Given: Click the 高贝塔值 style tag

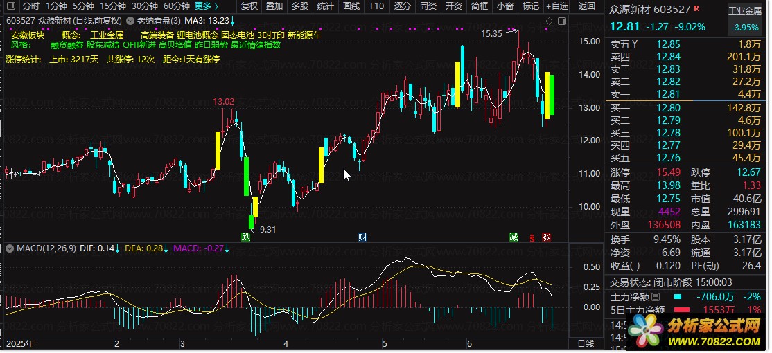Looking at the screenshot, I should [175, 45].
